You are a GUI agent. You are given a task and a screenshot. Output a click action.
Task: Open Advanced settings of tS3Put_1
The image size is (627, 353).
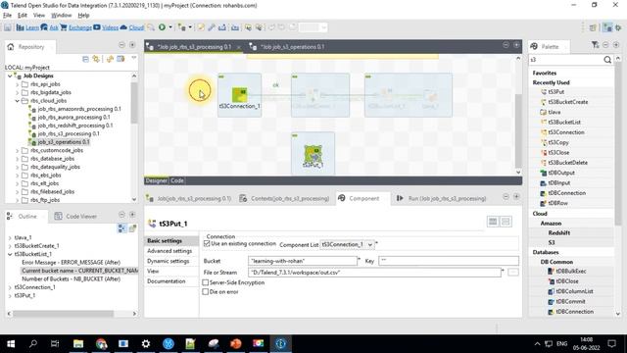pyautogui.click(x=169, y=251)
